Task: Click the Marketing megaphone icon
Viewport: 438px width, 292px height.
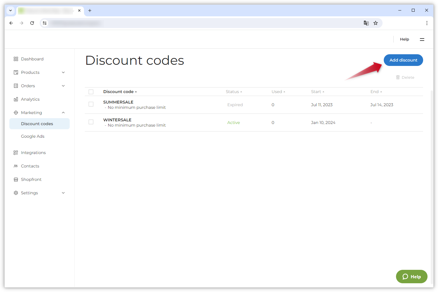Action: [x=16, y=112]
